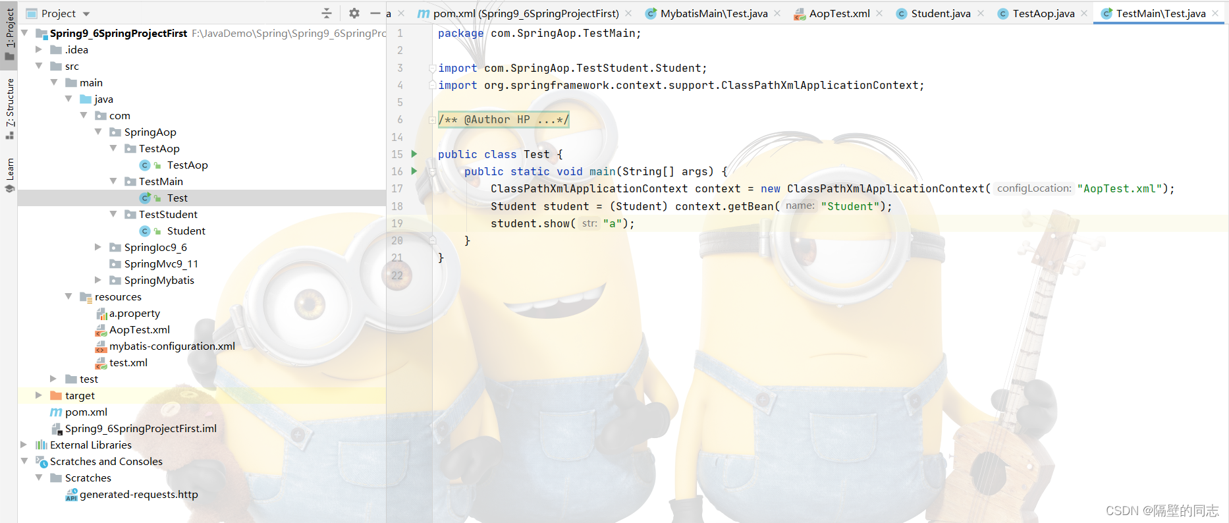Collapse the TestMain package arrow
Image resolution: width=1229 pixels, height=523 pixels.
click(113, 181)
